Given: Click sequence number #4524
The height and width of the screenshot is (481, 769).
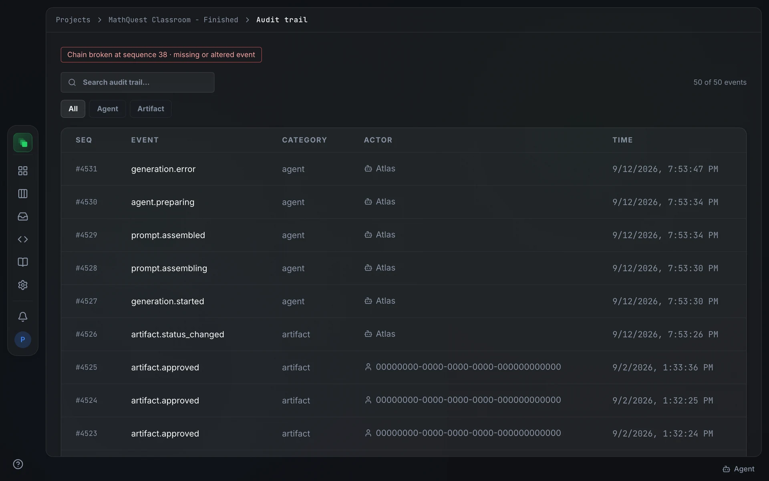Looking at the screenshot, I should (x=87, y=400).
